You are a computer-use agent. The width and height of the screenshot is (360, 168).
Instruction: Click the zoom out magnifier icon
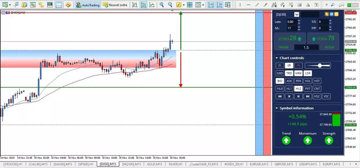click(170, 5)
